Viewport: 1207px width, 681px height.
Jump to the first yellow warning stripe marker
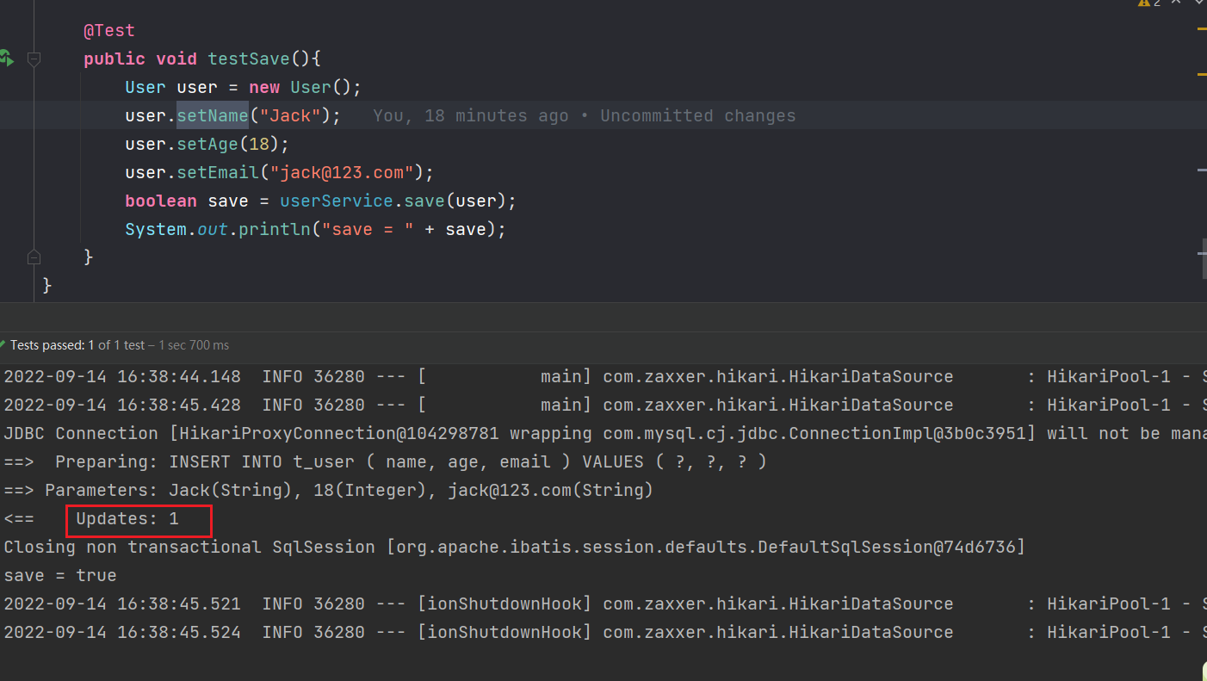click(x=1202, y=29)
